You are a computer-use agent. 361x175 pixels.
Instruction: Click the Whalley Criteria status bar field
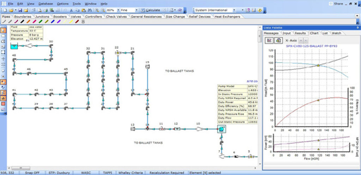point(130,173)
